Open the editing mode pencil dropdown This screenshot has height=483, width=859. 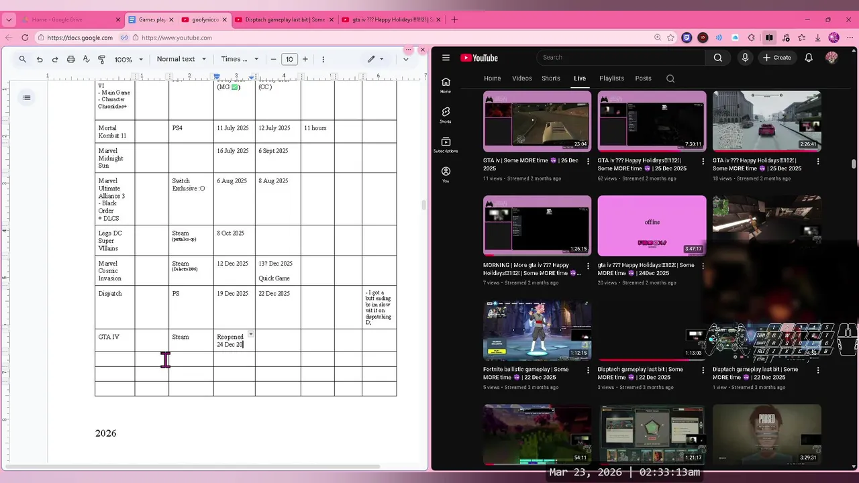[375, 59]
